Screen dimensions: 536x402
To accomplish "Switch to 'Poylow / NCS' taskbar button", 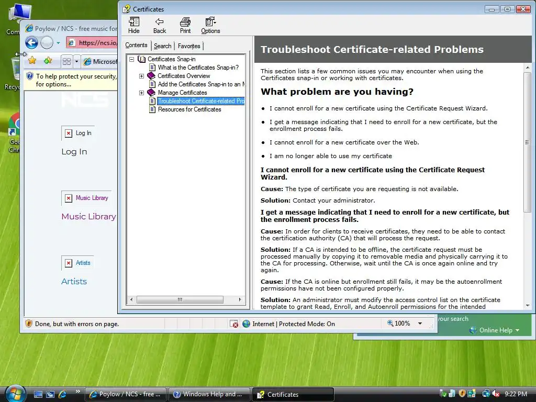I will click(125, 395).
